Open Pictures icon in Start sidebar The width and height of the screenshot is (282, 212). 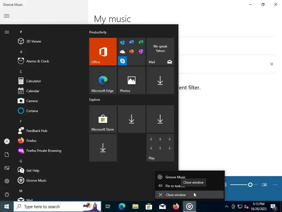tap(7, 168)
